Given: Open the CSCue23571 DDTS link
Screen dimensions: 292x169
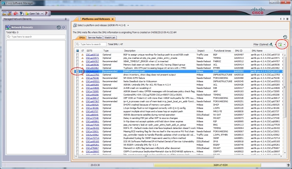Looking at the screenshot, I should click(x=92, y=58).
